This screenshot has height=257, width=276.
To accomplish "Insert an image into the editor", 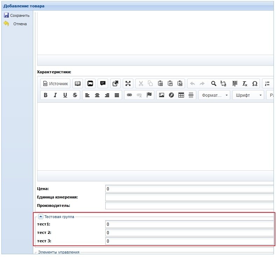I will [x=161, y=95].
